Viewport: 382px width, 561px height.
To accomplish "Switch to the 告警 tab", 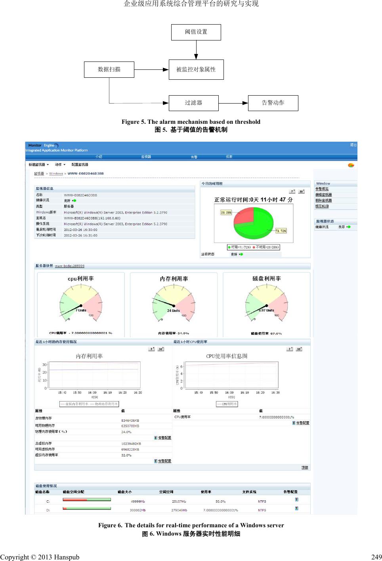I will click(194, 157).
